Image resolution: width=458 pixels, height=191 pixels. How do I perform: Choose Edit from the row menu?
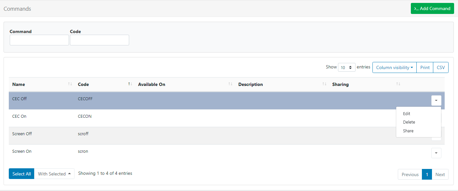point(407,114)
